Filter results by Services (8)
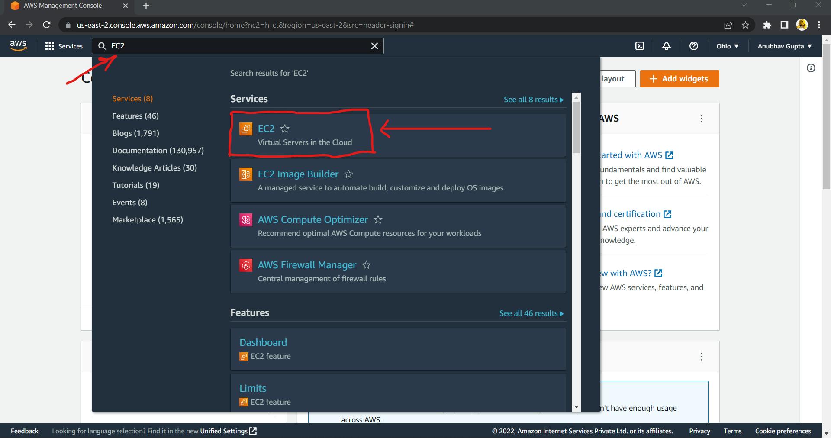The width and height of the screenshot is (831, 438). pyautogui.click(x=132, y=99)
